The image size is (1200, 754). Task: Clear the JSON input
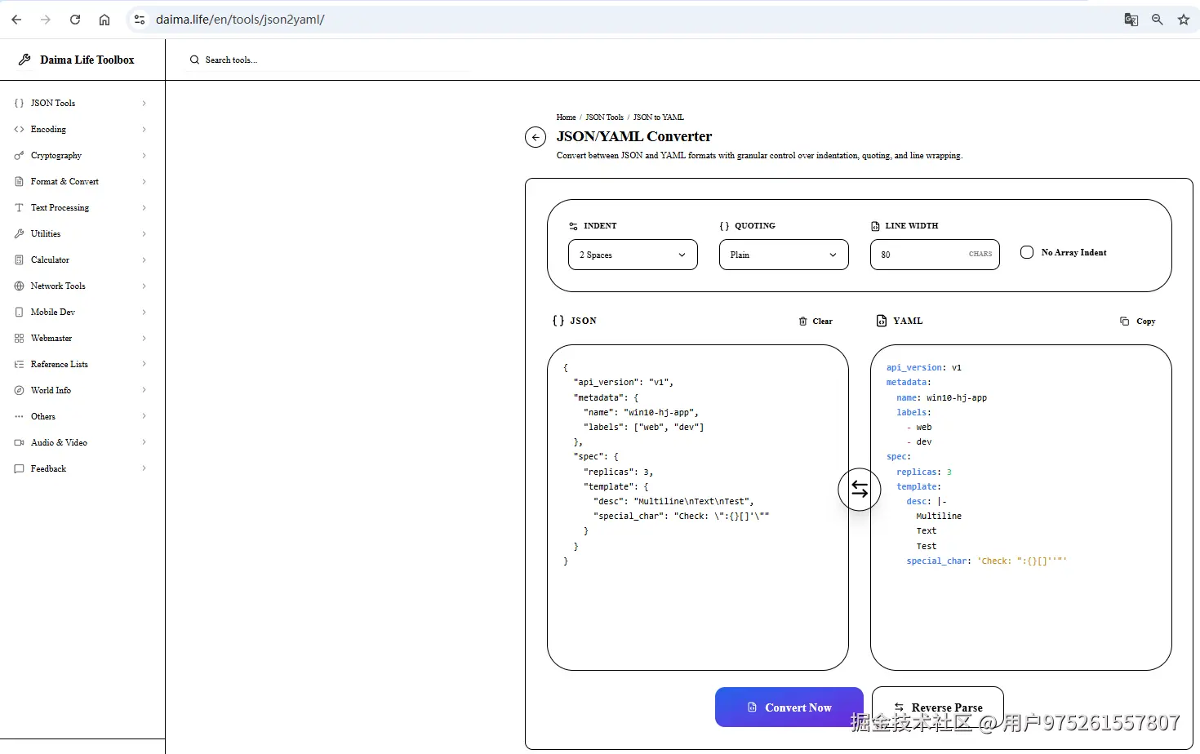[816, 322]
